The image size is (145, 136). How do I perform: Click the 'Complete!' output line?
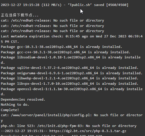10,110
